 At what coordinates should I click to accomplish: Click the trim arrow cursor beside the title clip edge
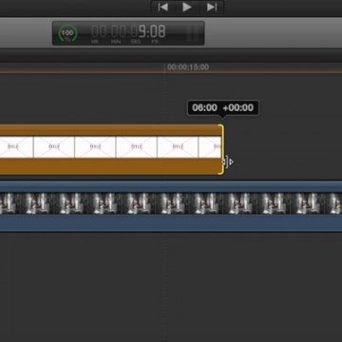coord(227,162)
